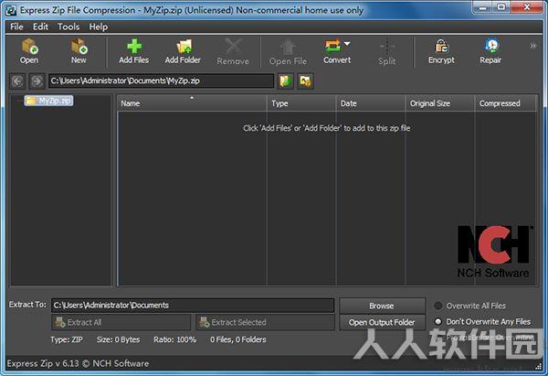The width and height of the screenshot is (548, 376).
Task: Open the Help menu
Action: [x=99, y=27]
